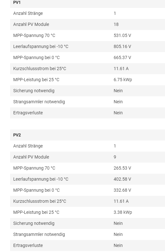Select PV1 Strangsammler notwendig row

(88, 102)
